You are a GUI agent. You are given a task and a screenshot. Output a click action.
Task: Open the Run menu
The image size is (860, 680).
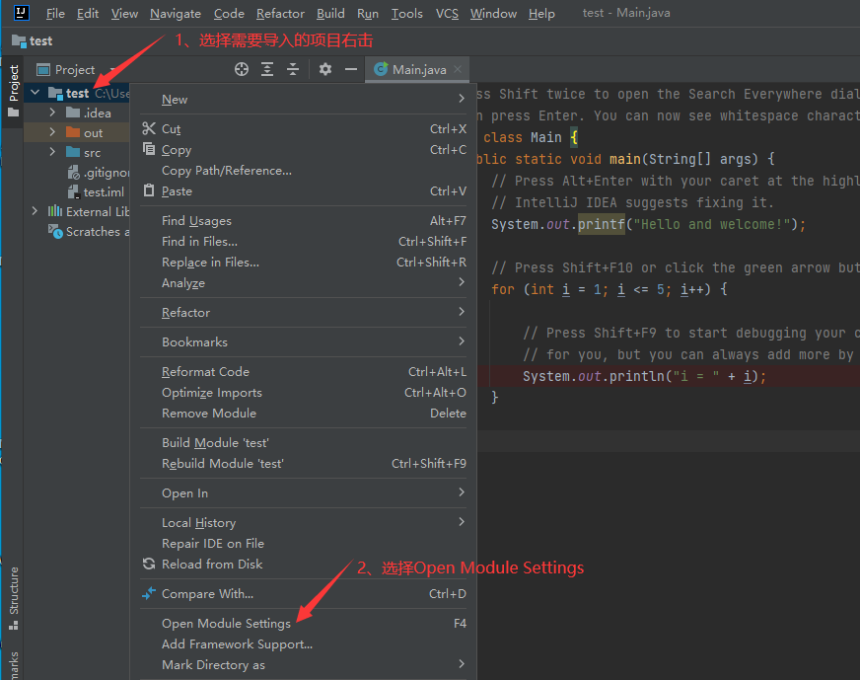[368, 13]
